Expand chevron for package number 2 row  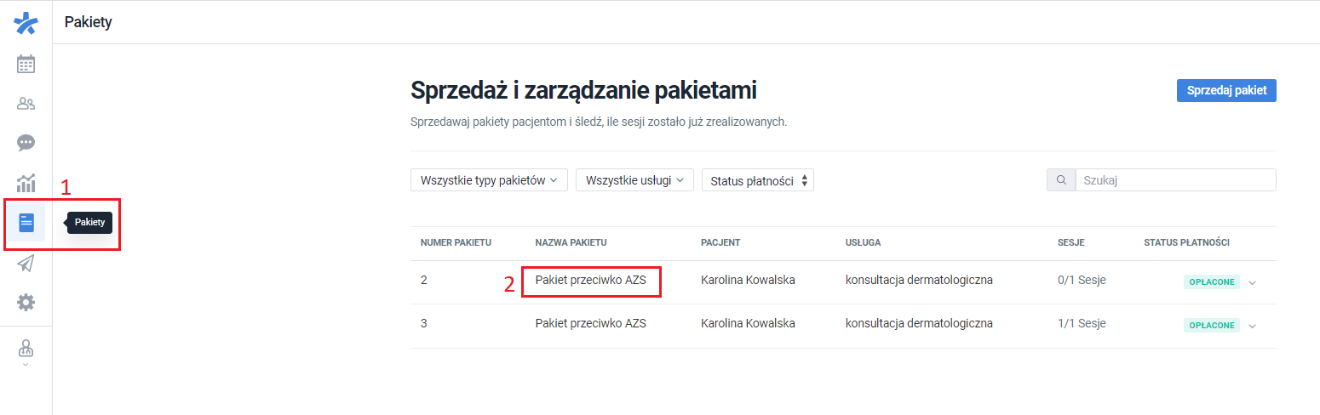(x=1252, y=282)
